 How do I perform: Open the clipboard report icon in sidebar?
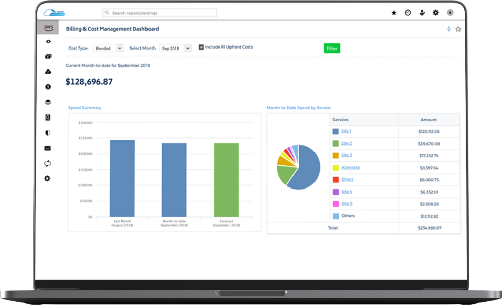tap(48, 117)
